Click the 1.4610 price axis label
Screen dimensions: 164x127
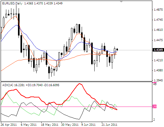pos(158,30)
